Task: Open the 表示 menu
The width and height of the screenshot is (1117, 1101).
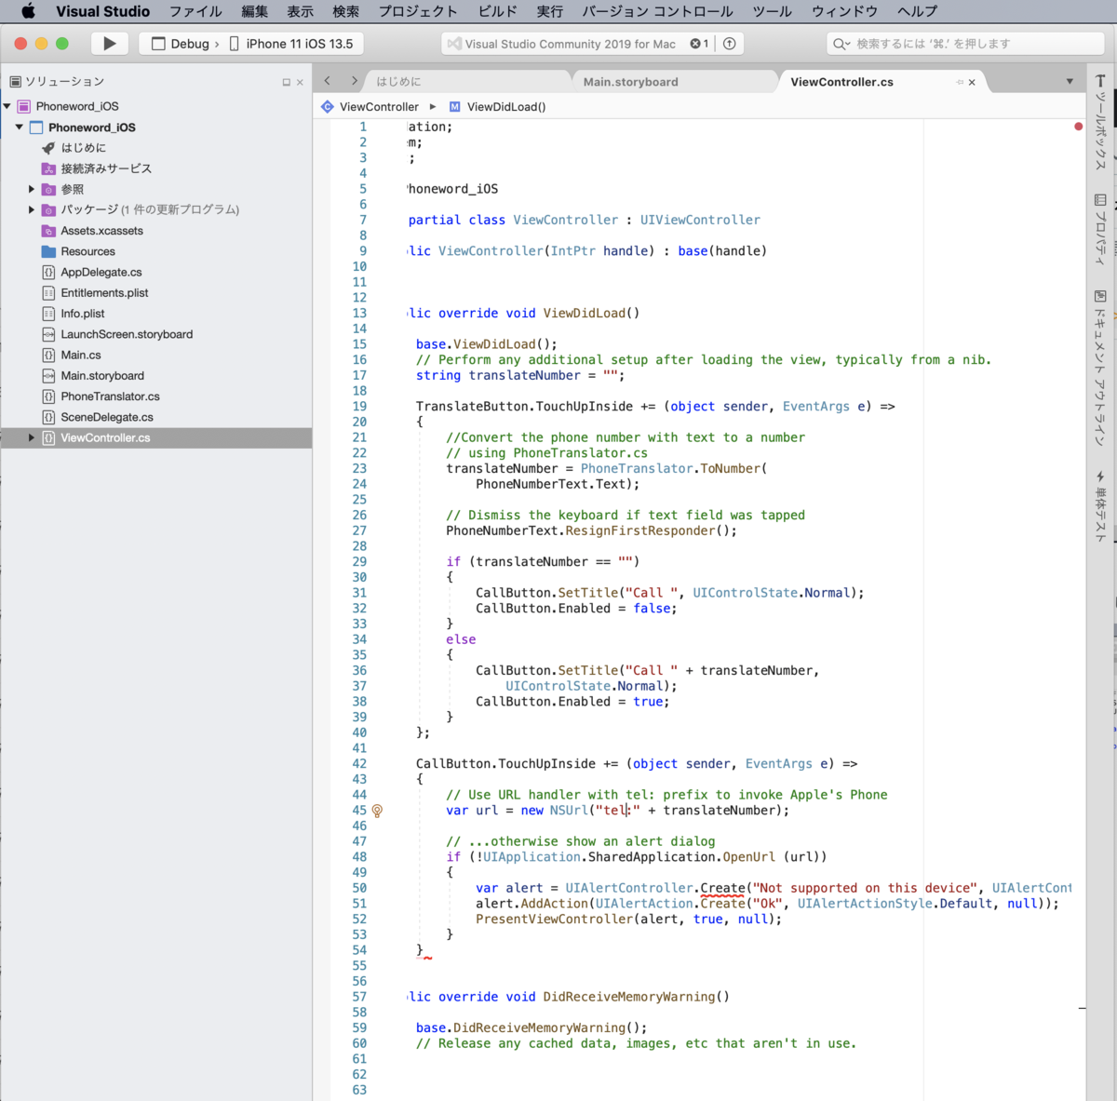Action: click(x=300, y=11)
